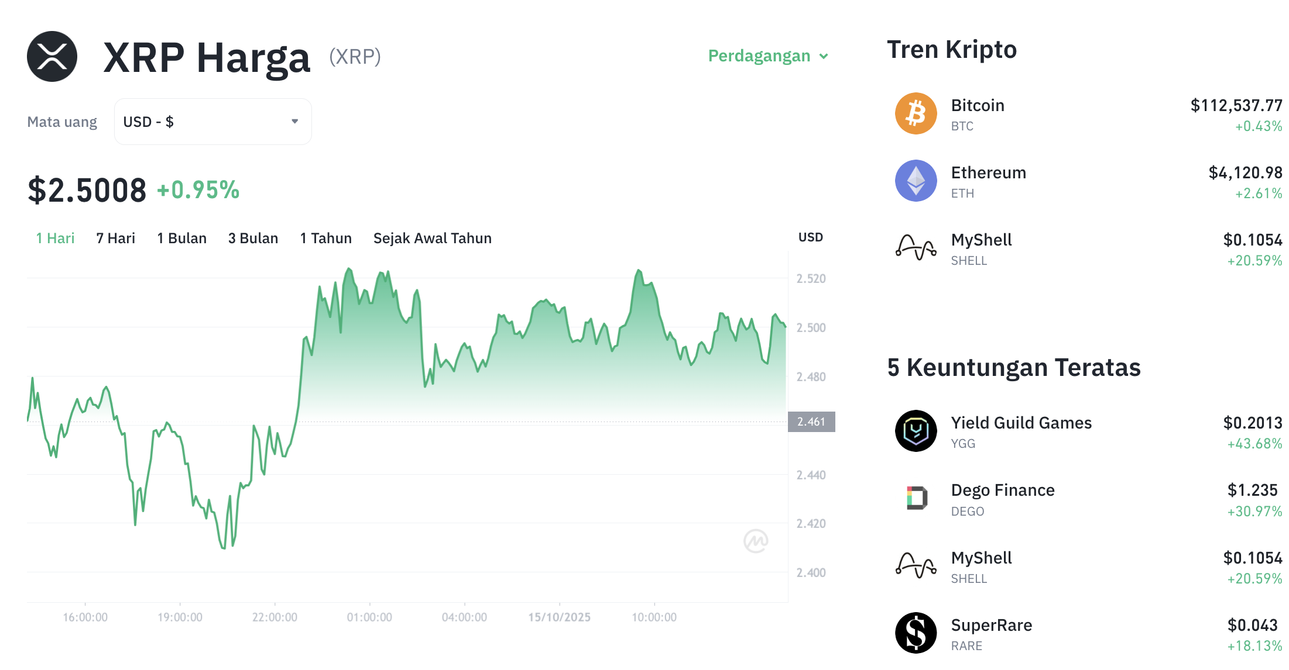The height and width of the screenshot is (670, 1289).
Task: Click the CoinMarketCap watermark on chart
Action: [x=755, y=541]
